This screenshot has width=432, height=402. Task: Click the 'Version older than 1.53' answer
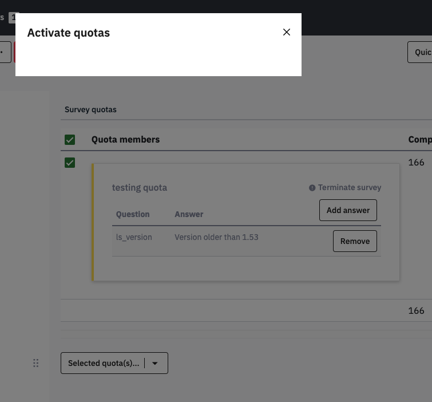pyautogui.click(x=216, y=237)
